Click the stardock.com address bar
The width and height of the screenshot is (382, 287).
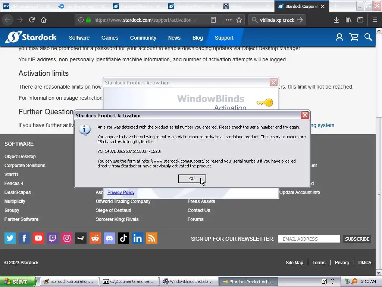tap(145, 20)
